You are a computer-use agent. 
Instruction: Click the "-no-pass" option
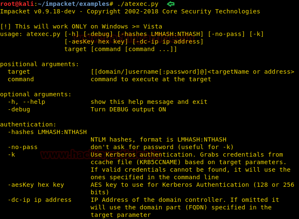point(23,147)
